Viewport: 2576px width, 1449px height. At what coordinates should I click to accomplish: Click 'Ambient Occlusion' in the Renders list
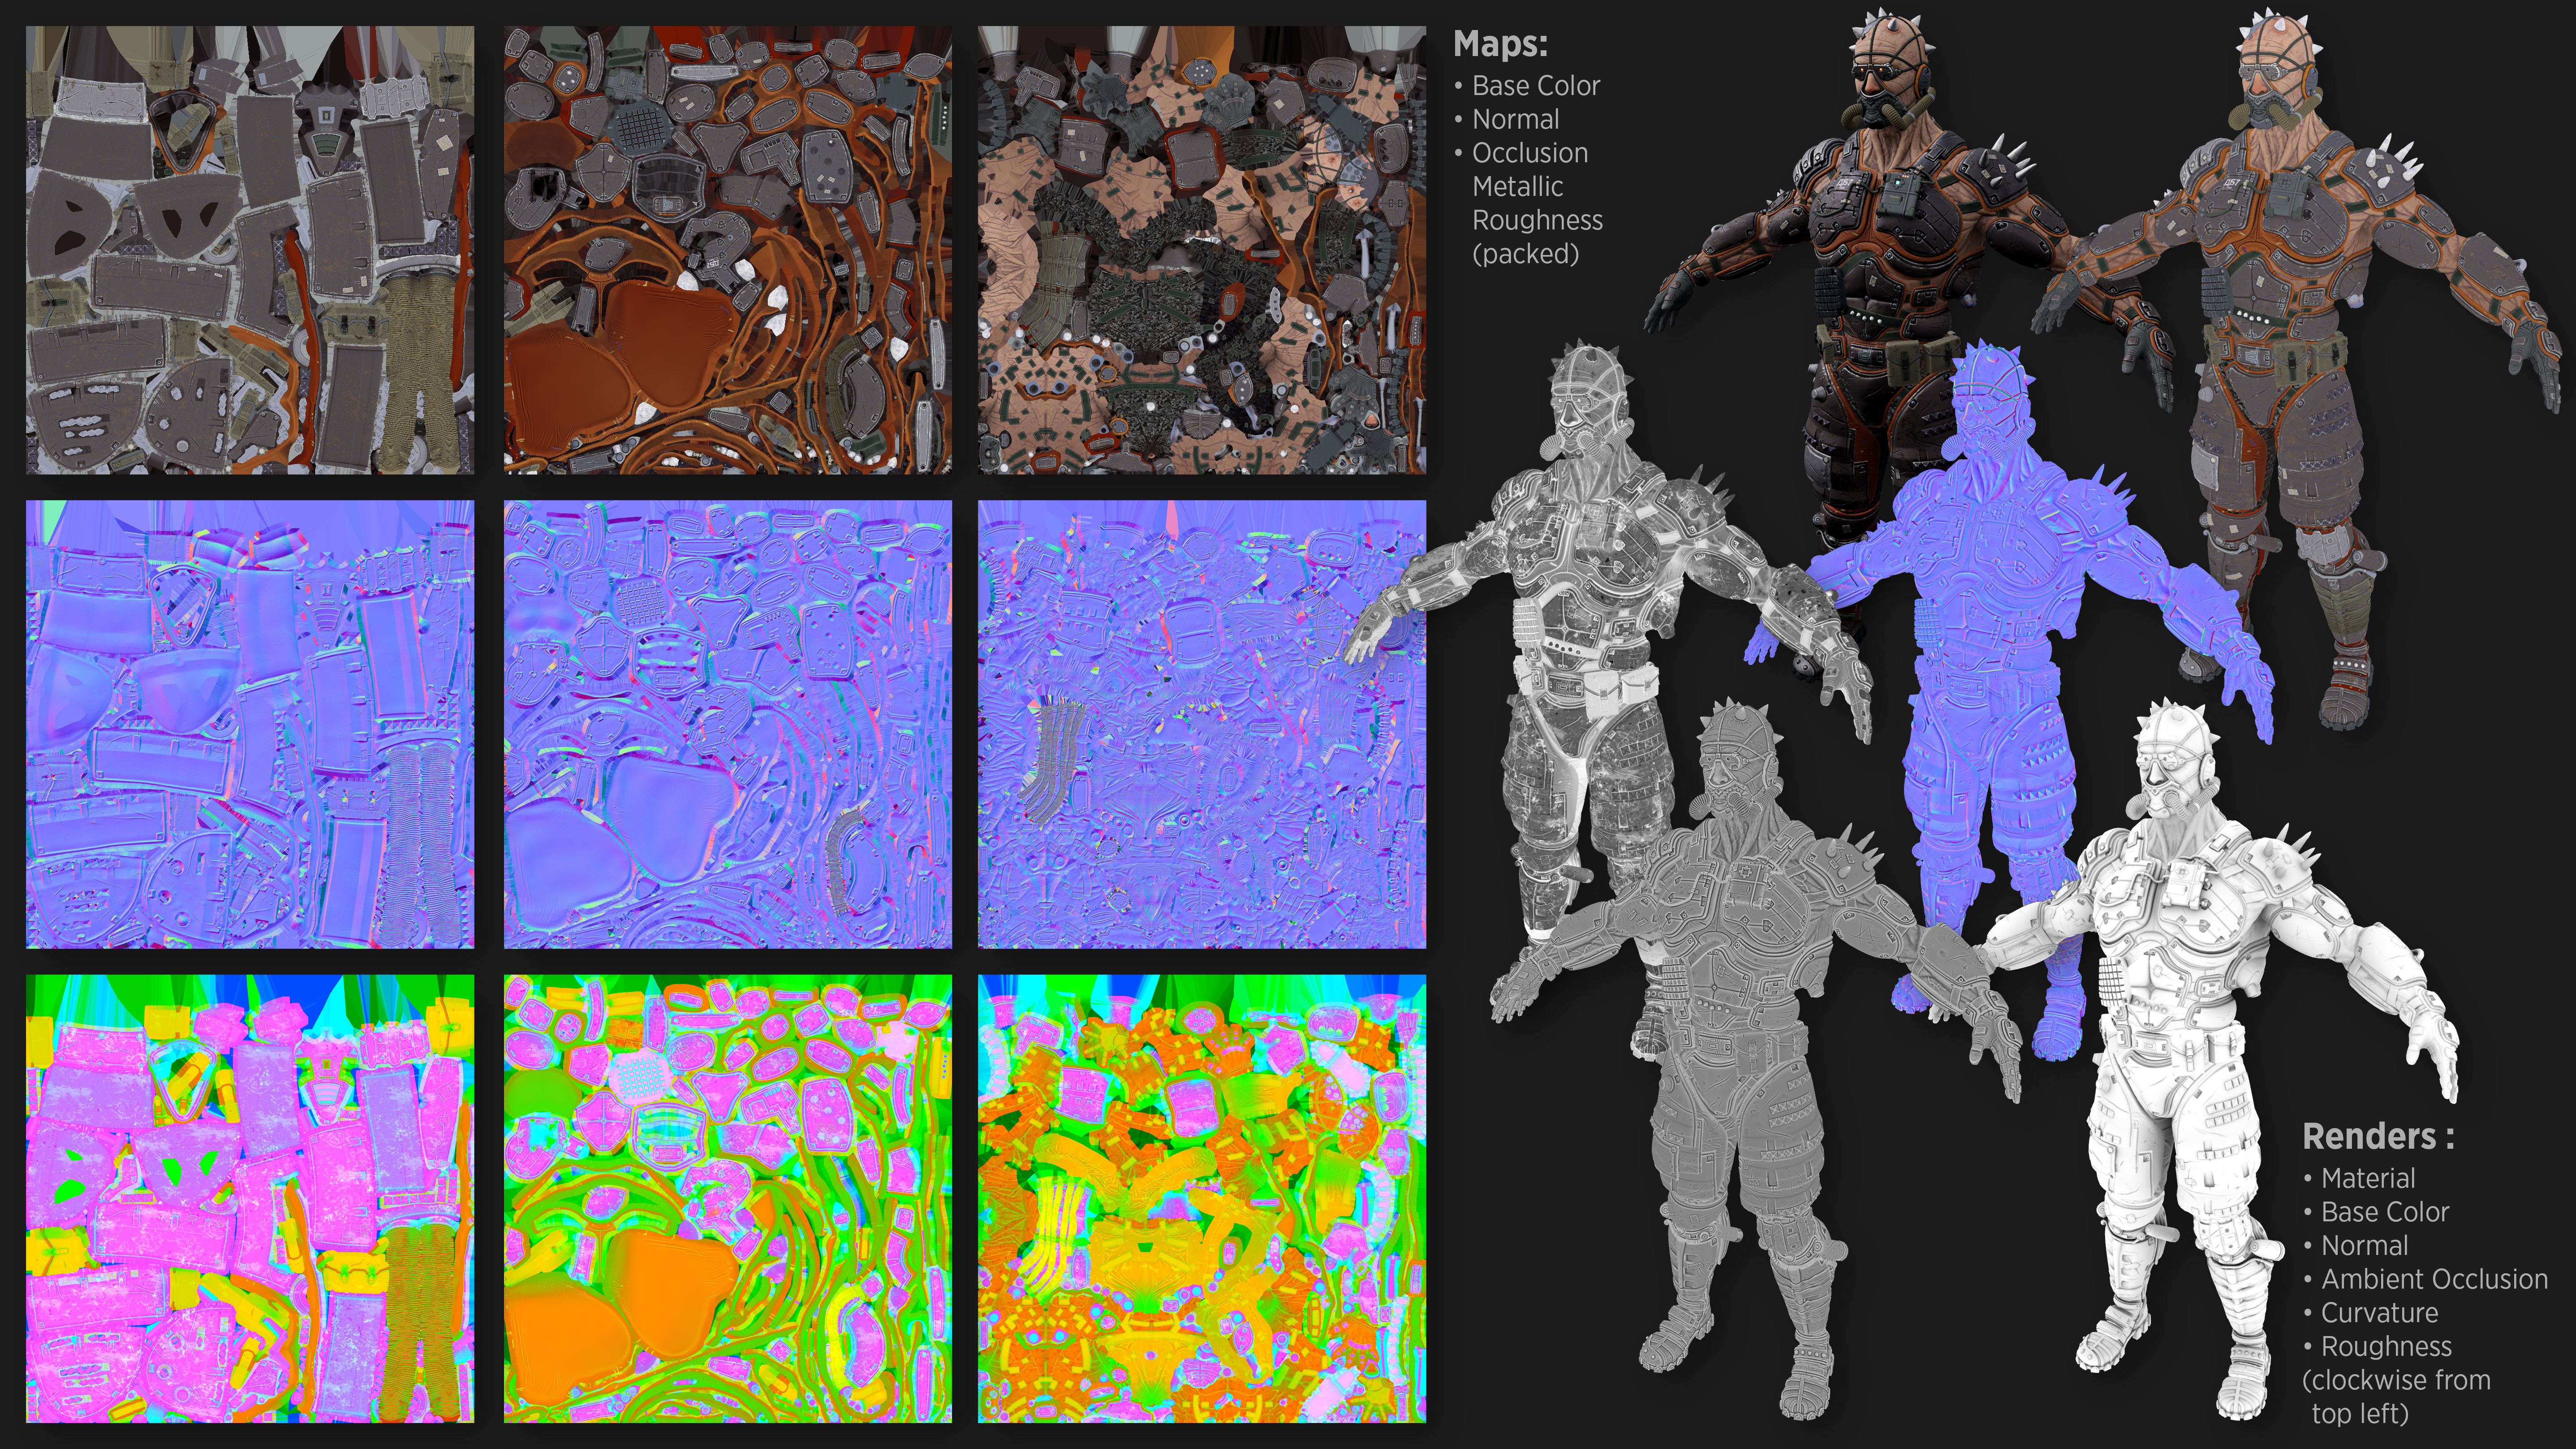point(2434,1280)
